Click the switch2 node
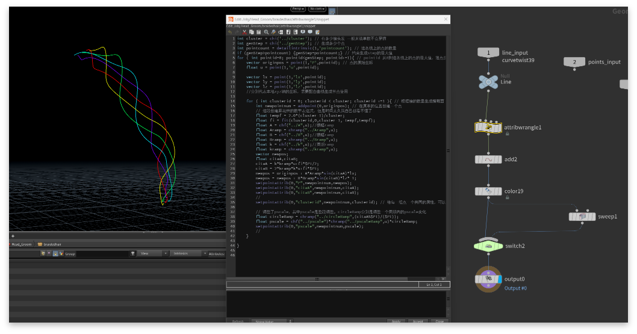Viewport: 637px width, 334px height. (488, 246)
